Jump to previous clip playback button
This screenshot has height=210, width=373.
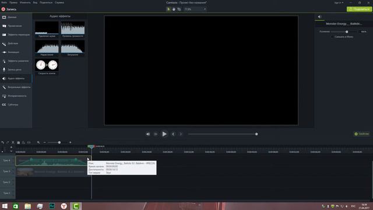[x=148, y=134]
